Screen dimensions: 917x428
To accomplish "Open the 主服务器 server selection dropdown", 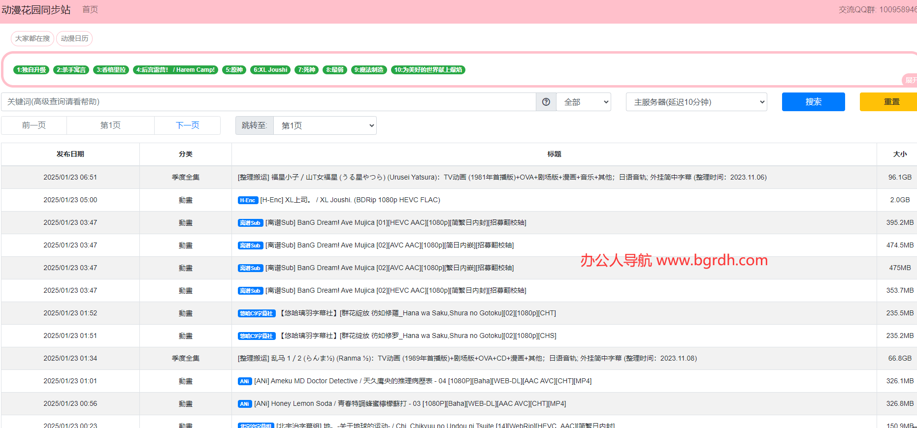I will click(x=696, y=102).
